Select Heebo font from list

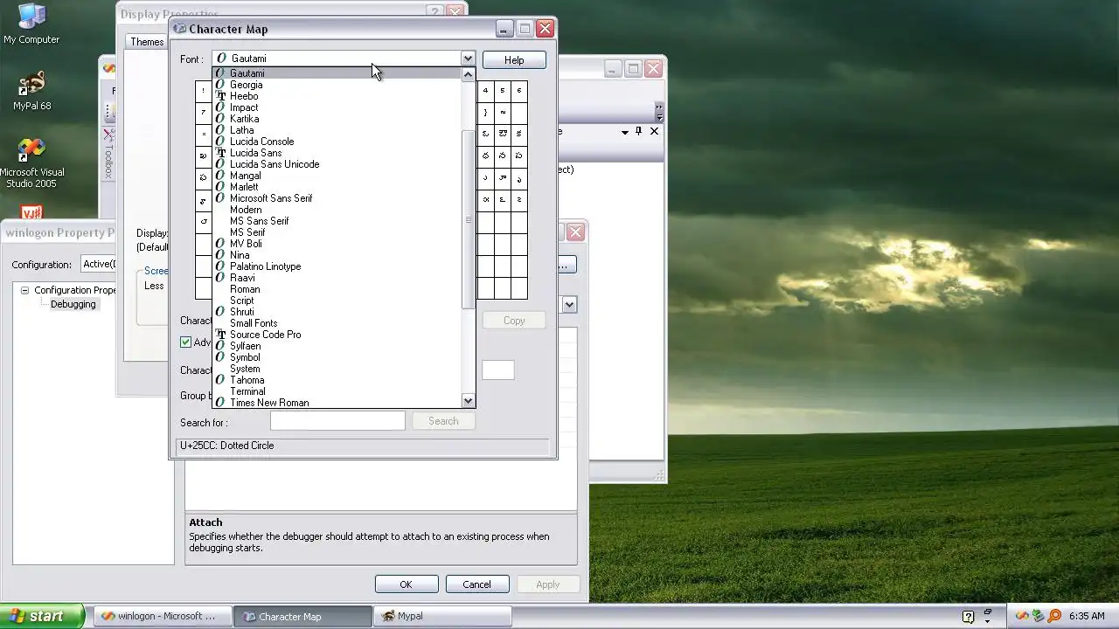coord(337,96)
